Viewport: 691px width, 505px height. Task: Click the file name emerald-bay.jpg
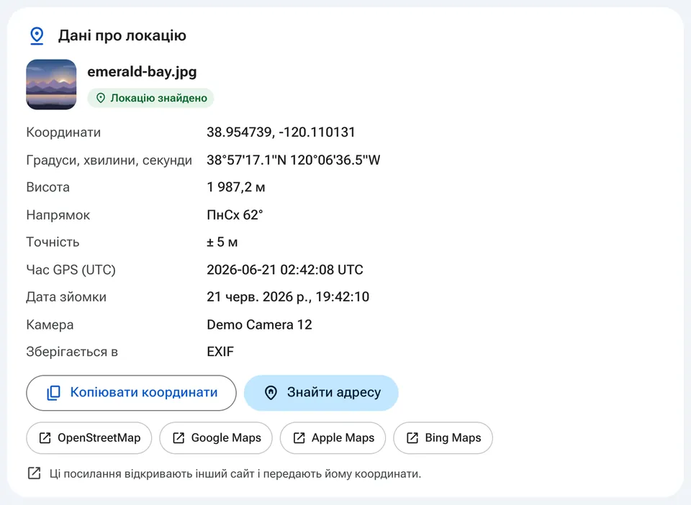click(142, 71)
